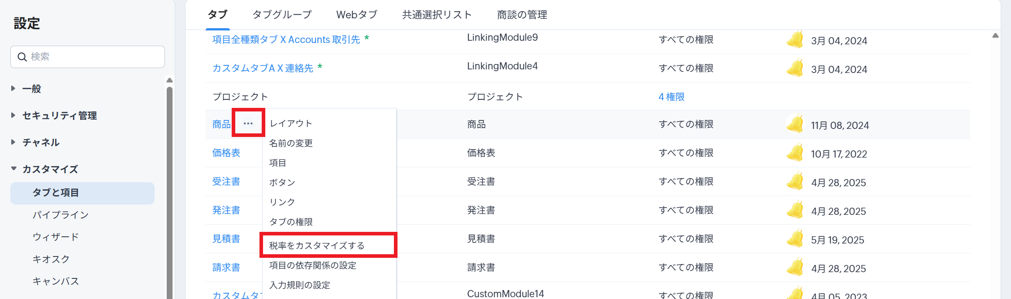Switch to the タブグループ tab
Viewport: 1011px width, 299px height.
point(282,15)
